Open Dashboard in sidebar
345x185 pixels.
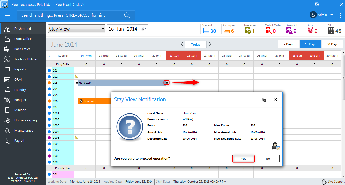click(23, 29)
